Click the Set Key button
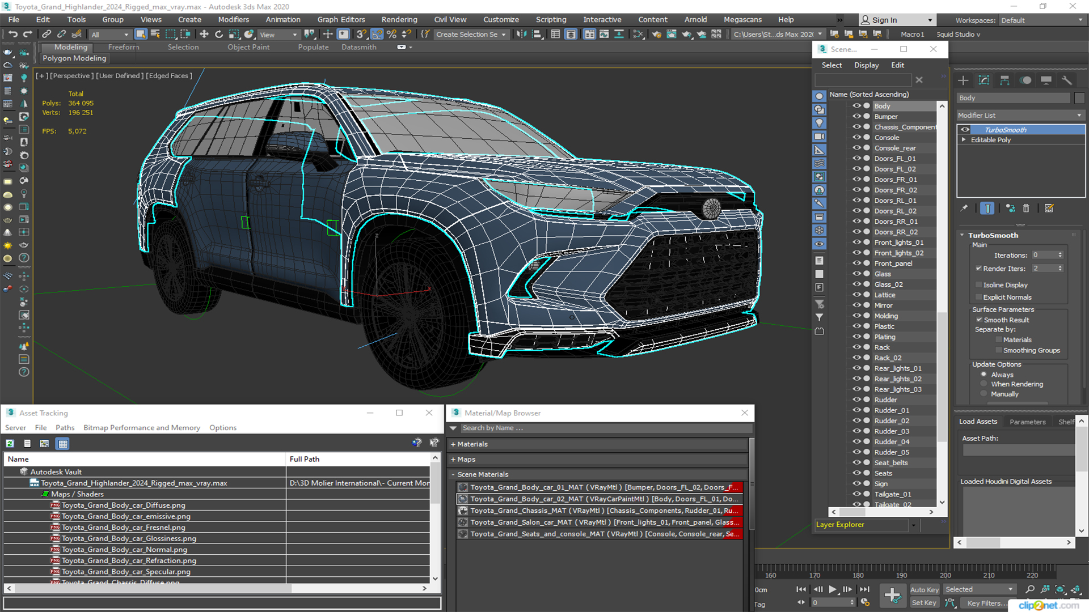 coord(924,603)
